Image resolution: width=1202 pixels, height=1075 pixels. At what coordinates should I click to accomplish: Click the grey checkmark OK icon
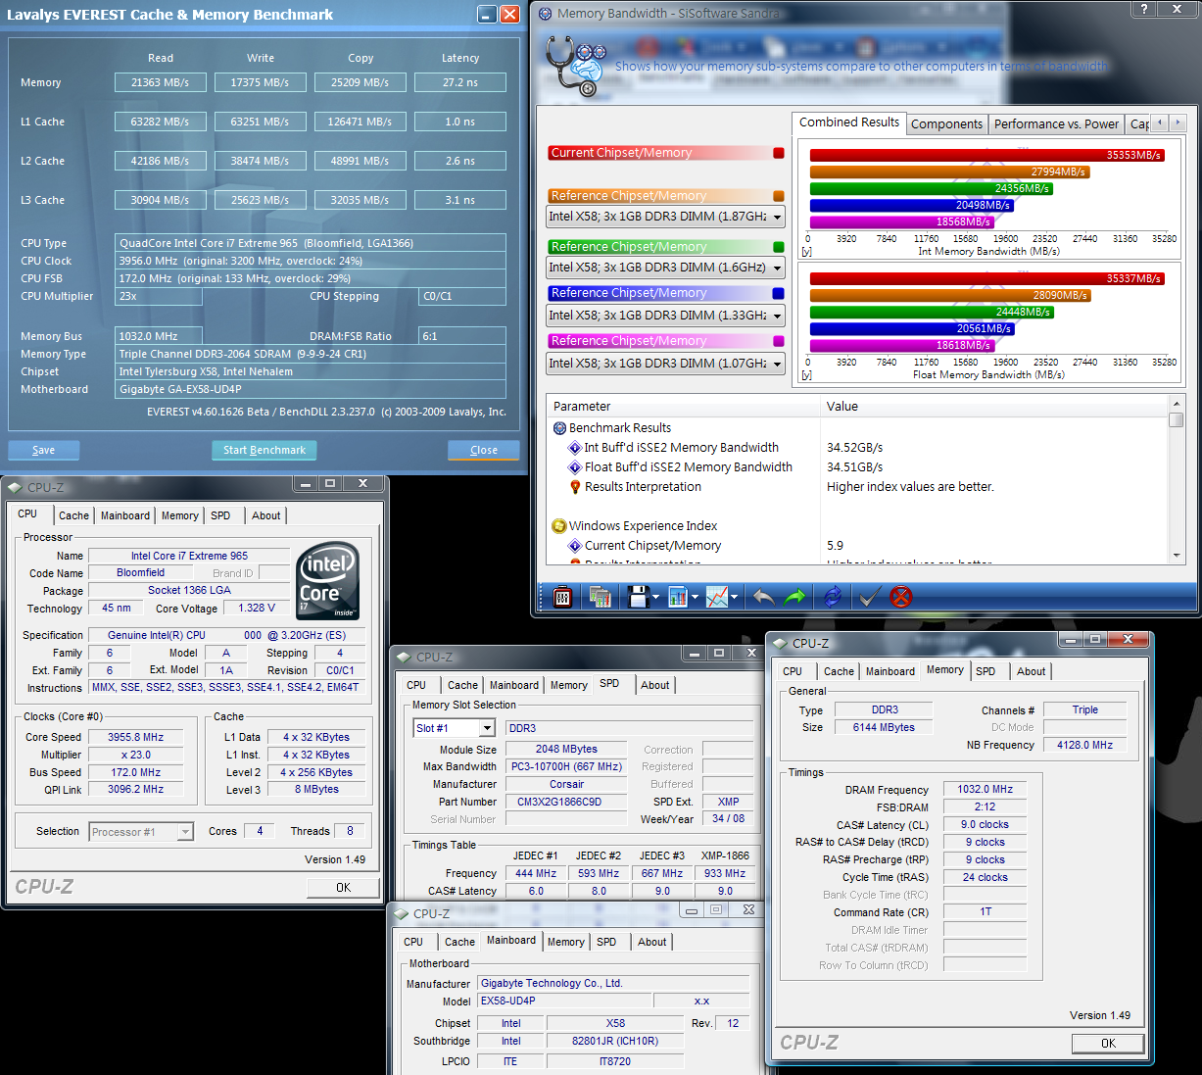(x=869, y=596)
